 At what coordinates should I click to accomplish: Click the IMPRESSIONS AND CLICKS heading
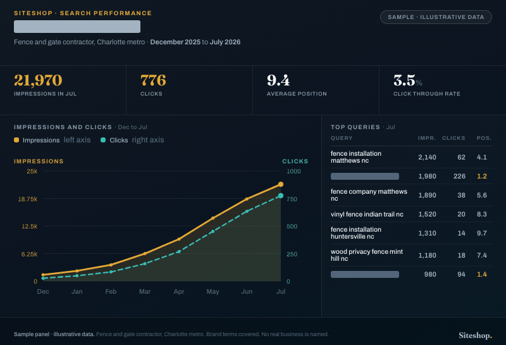(63, 127)
